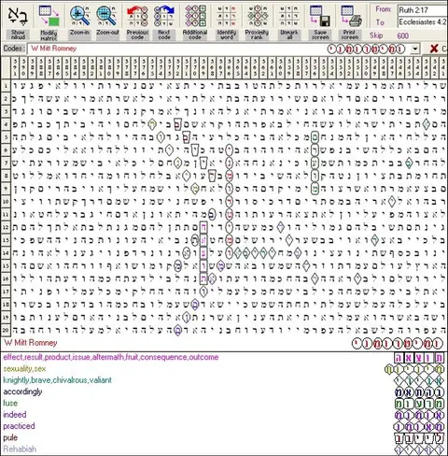Click the Print screen icon

350,16
